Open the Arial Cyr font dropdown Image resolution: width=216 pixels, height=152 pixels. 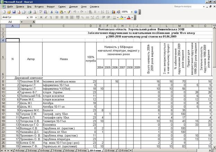click(x=27, y=17)
